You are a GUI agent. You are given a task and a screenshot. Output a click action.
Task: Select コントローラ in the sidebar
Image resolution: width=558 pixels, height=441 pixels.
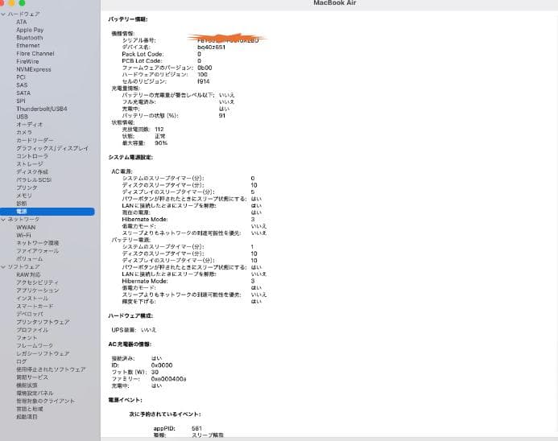tap(32, 156)
